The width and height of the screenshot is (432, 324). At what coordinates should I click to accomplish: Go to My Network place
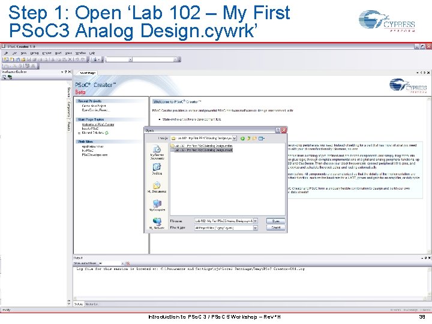(157, 223)
